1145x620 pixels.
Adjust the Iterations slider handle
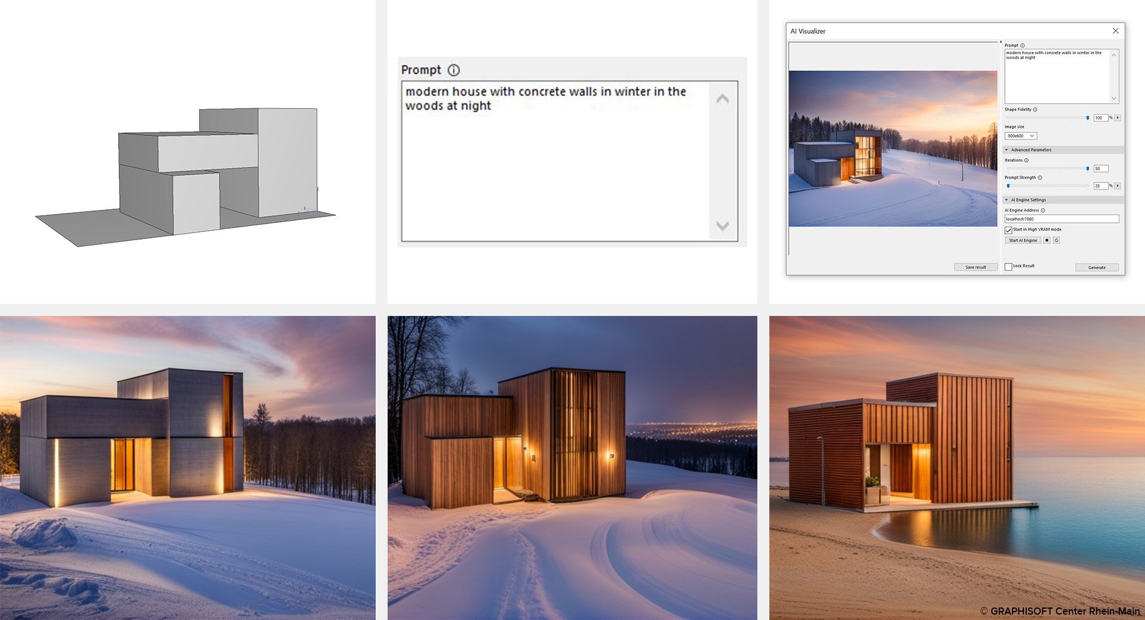(1088, 169)
